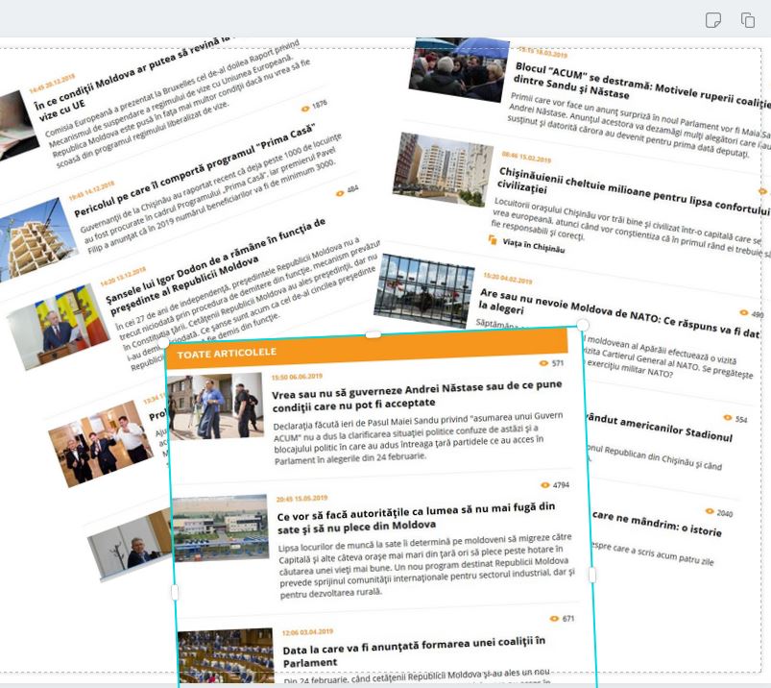Click the top-middle handle of the selected image
The width and height of the screenshot is (771, 688).
(x=373, y=335)
